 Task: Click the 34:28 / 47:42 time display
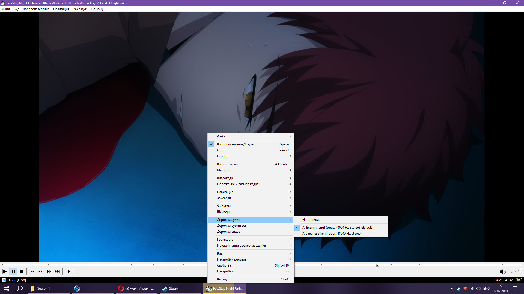click(504, 280)
